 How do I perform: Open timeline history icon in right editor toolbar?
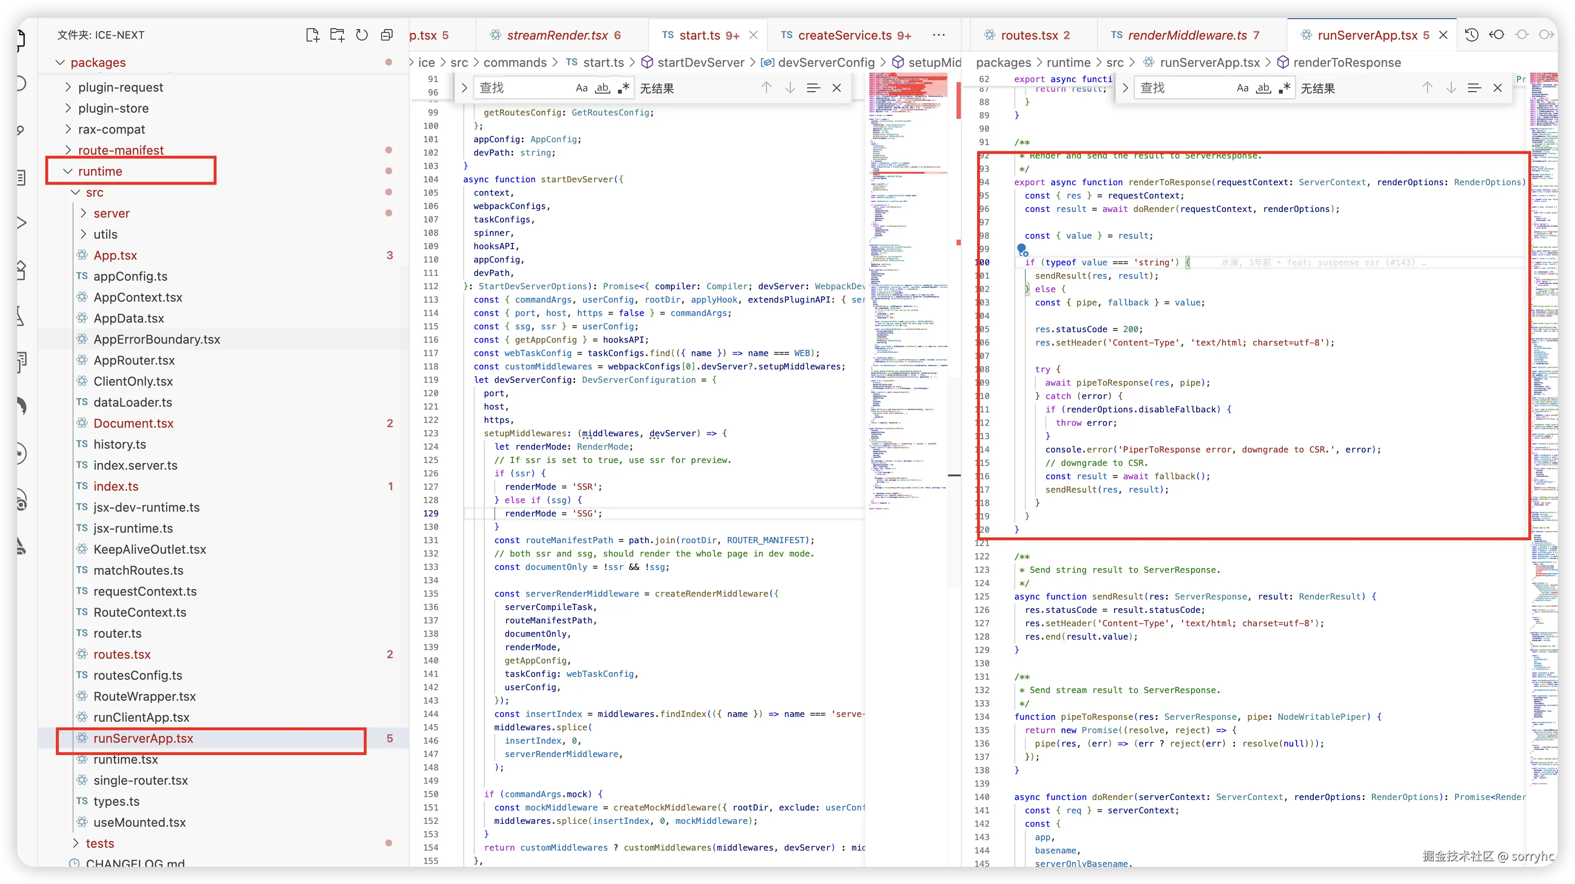[x=1472, y=35]
